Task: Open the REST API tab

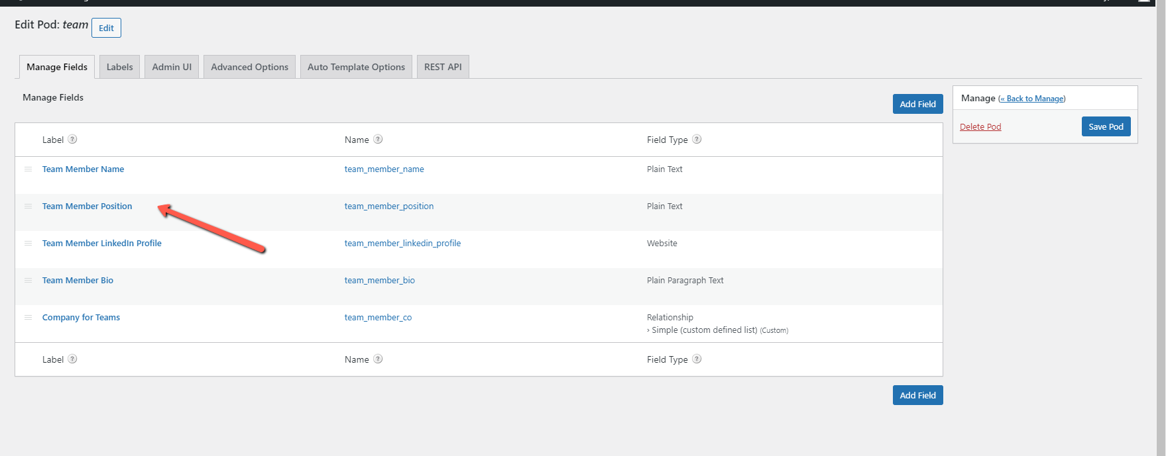Action: coord(443,67)
